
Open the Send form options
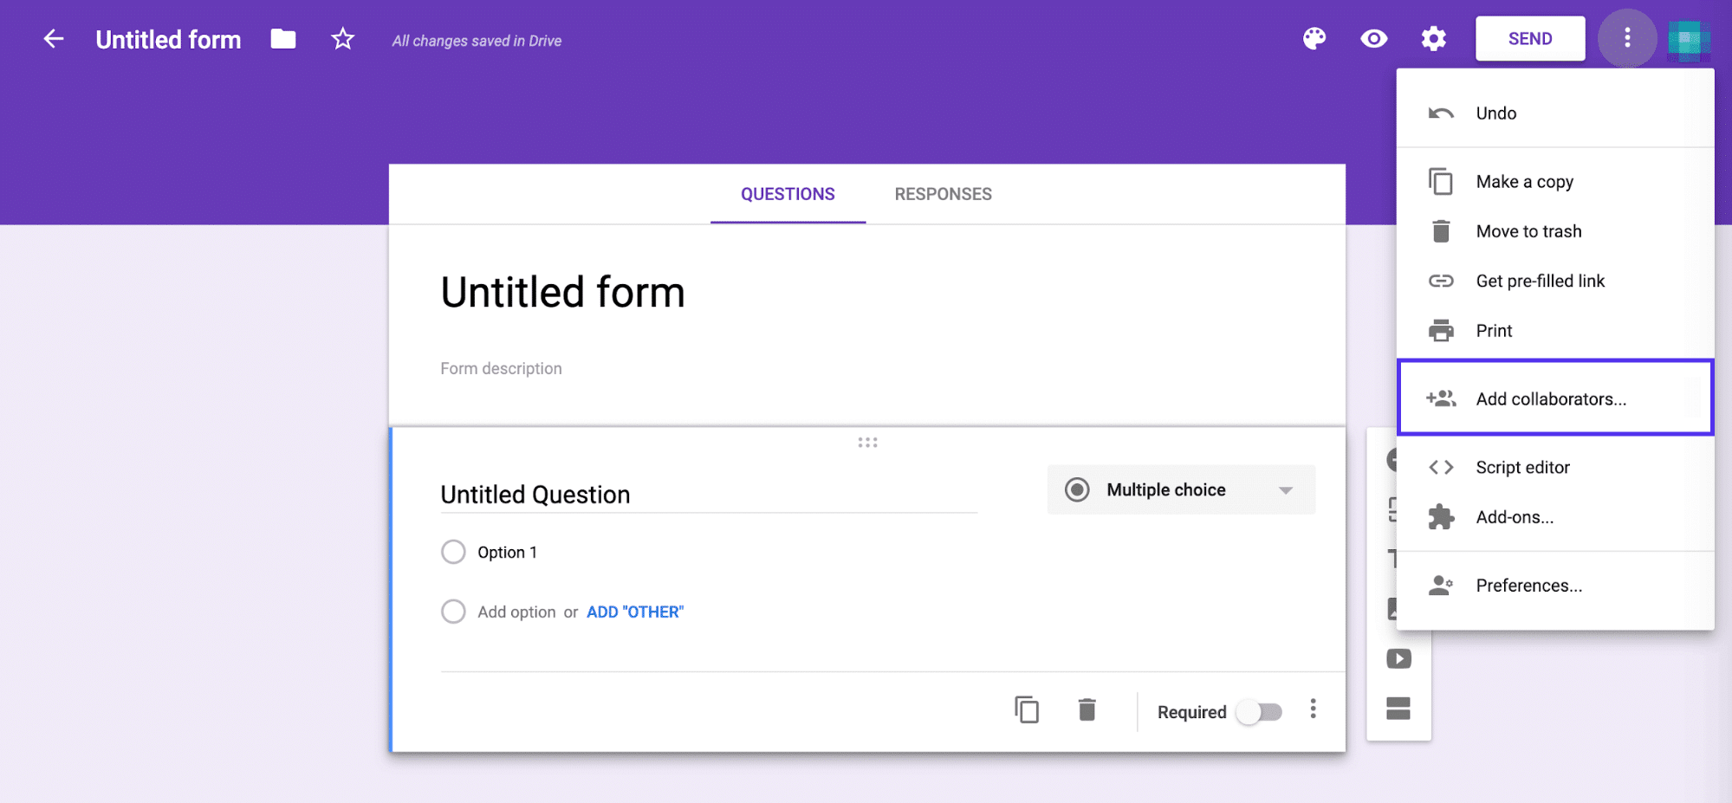click(1529, 38)
